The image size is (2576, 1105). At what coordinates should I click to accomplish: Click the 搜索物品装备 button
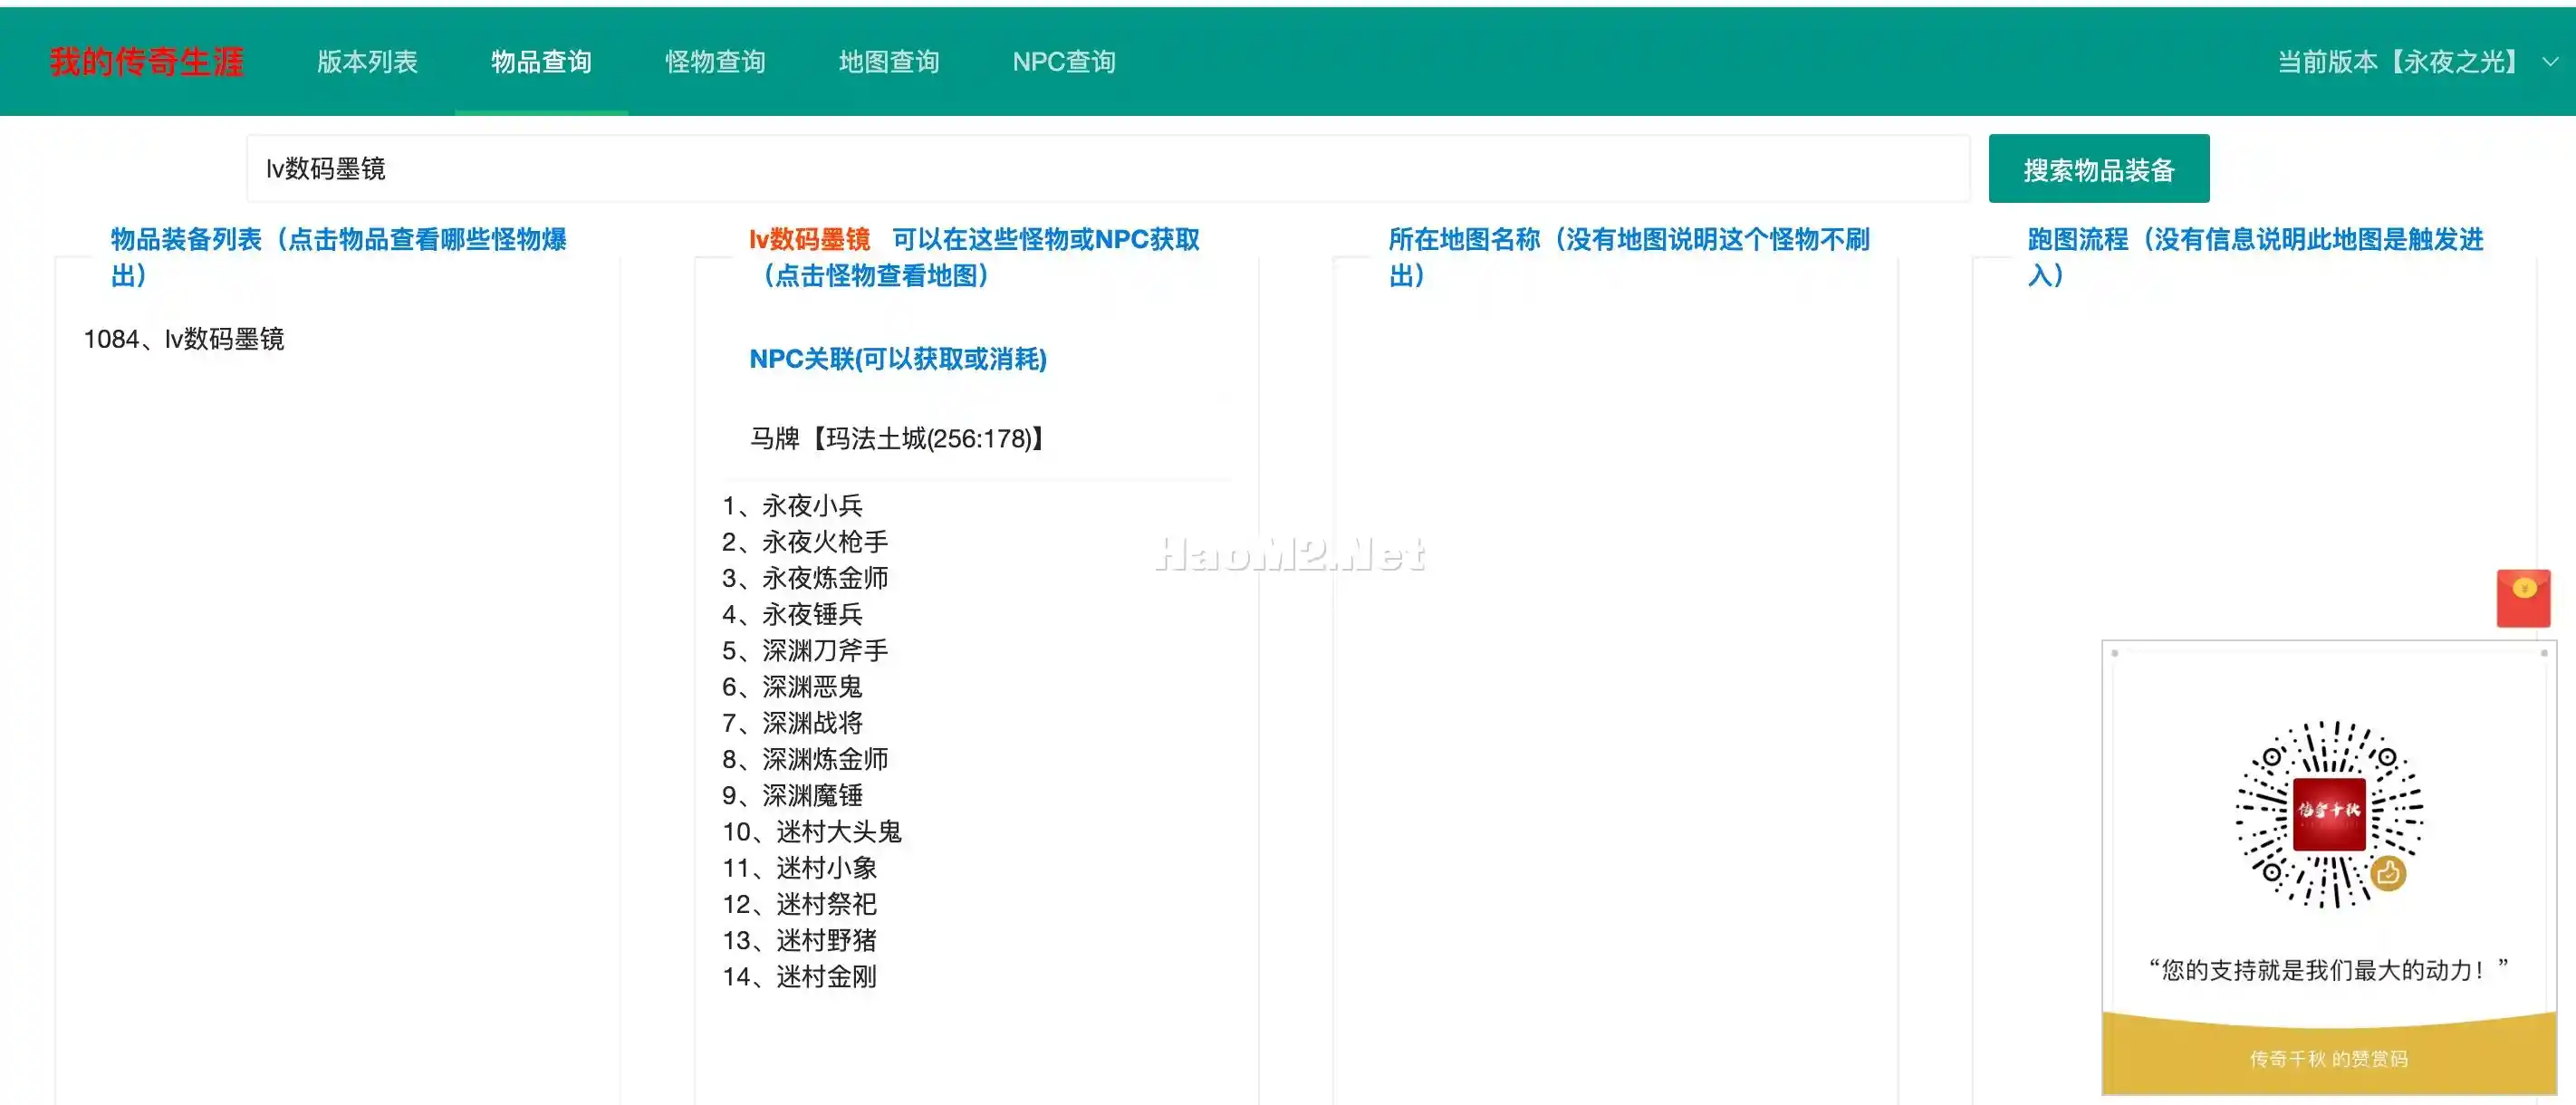2098,168
